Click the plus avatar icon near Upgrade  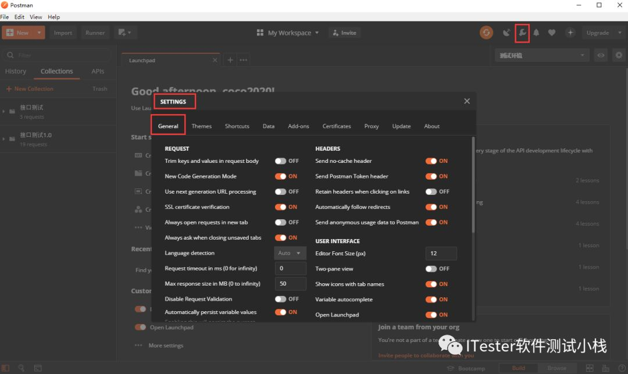570,33
